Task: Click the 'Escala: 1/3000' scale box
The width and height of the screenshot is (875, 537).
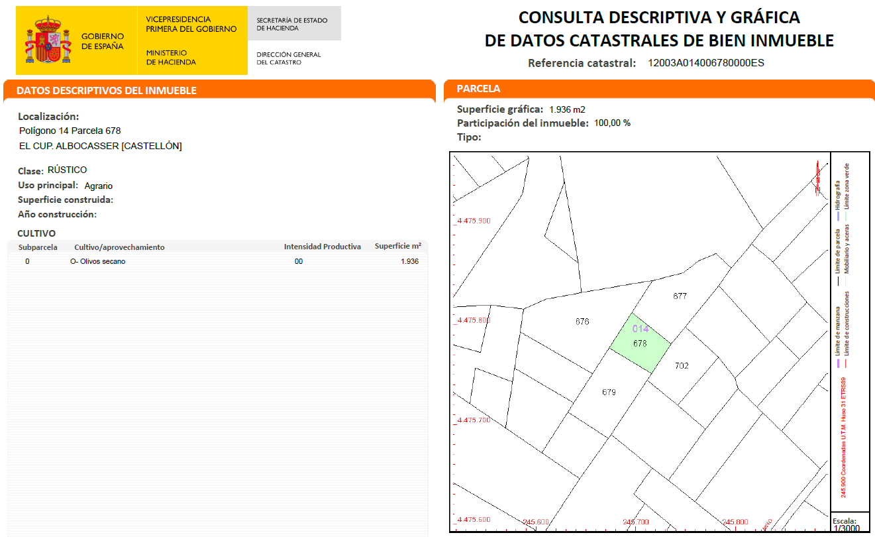Action: (844, 524)
